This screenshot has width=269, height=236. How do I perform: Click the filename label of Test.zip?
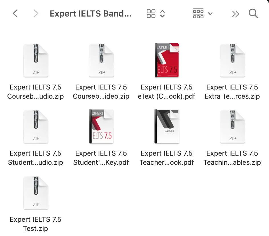(x=36, y=224)
